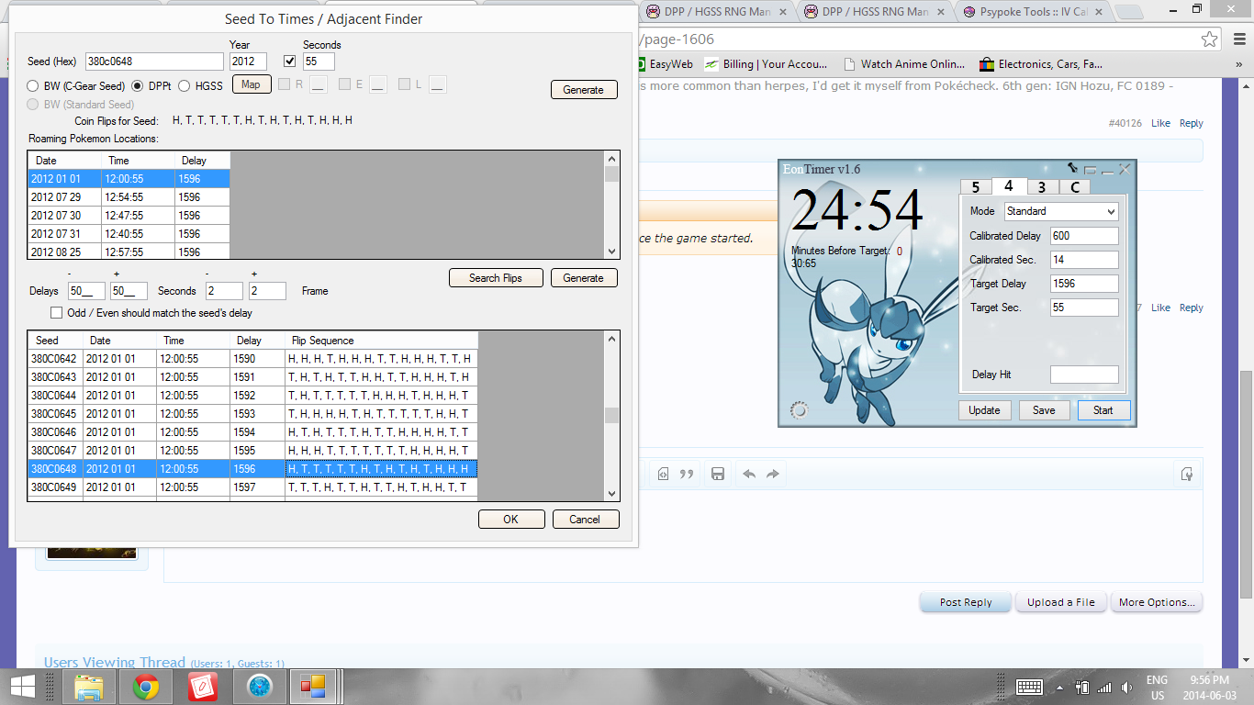Show hidden system tray icons
Image resolution: width=1254 pixels, height=705 pixels.
point(1060,688)
